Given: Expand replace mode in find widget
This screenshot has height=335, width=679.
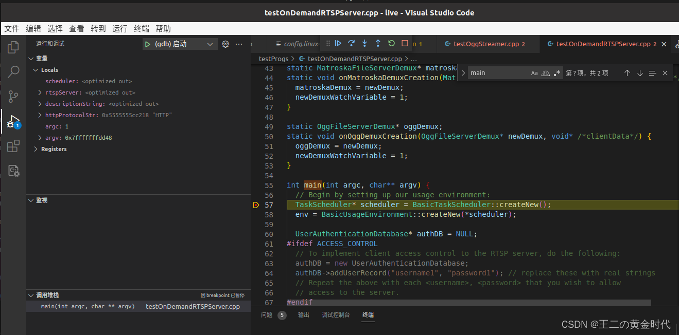Looking at the screenshot, I should (x=463, y=73).
